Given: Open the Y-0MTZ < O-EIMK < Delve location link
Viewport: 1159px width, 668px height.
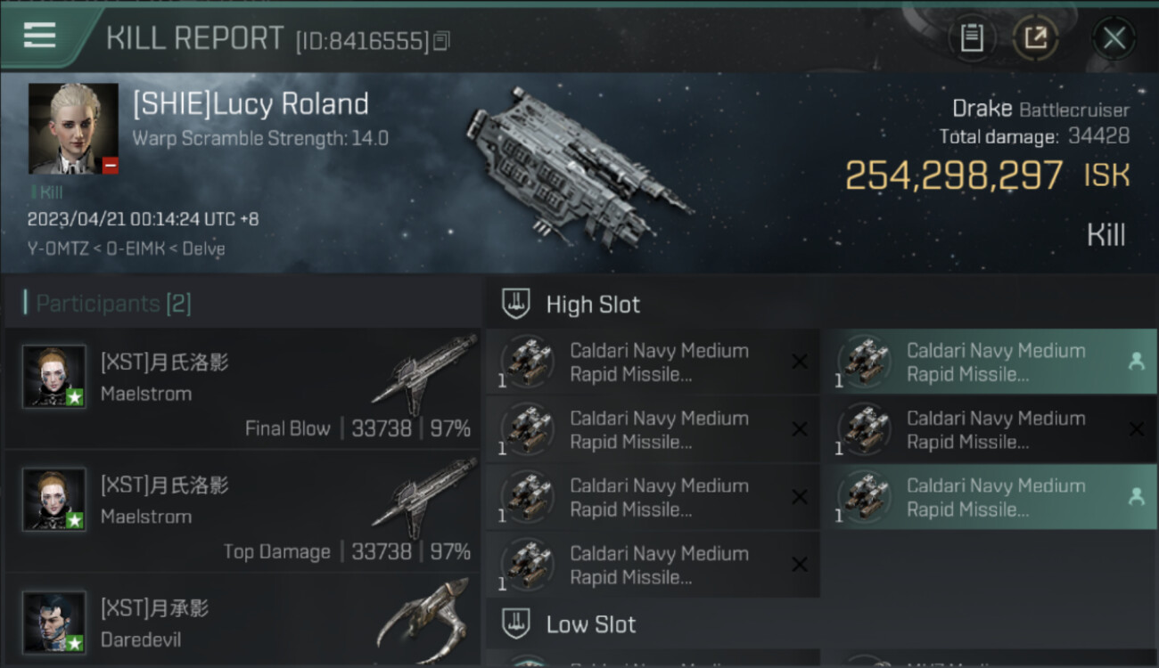Looking at the screenshot, I should coord(126,248).
